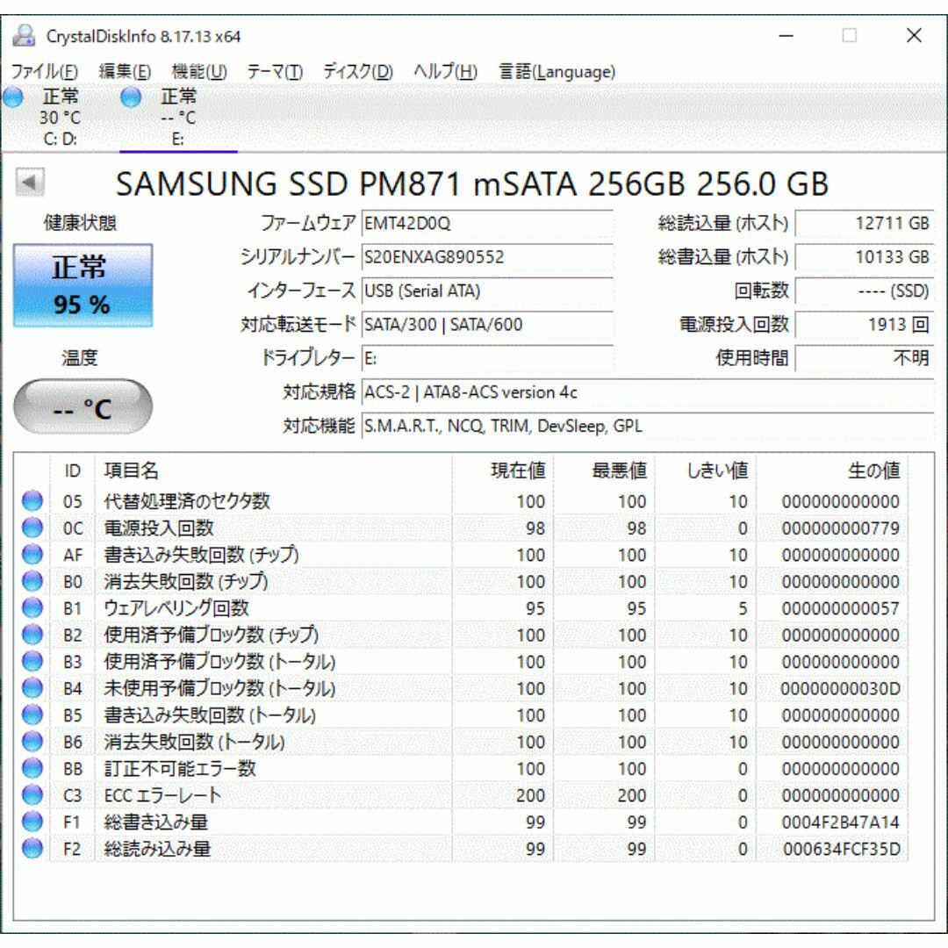
Task: Select the C: D: disk status orb
Action: 12,97
